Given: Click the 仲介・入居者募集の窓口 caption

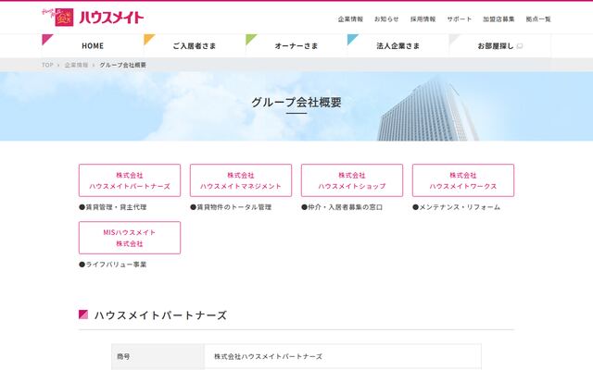Looking at the screenshot, I should point(342,207).
